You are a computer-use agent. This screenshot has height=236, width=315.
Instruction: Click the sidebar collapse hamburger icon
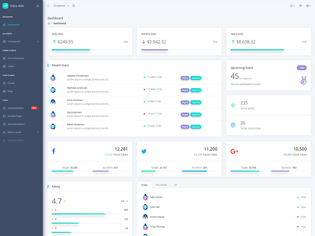[x=38, y=6]
